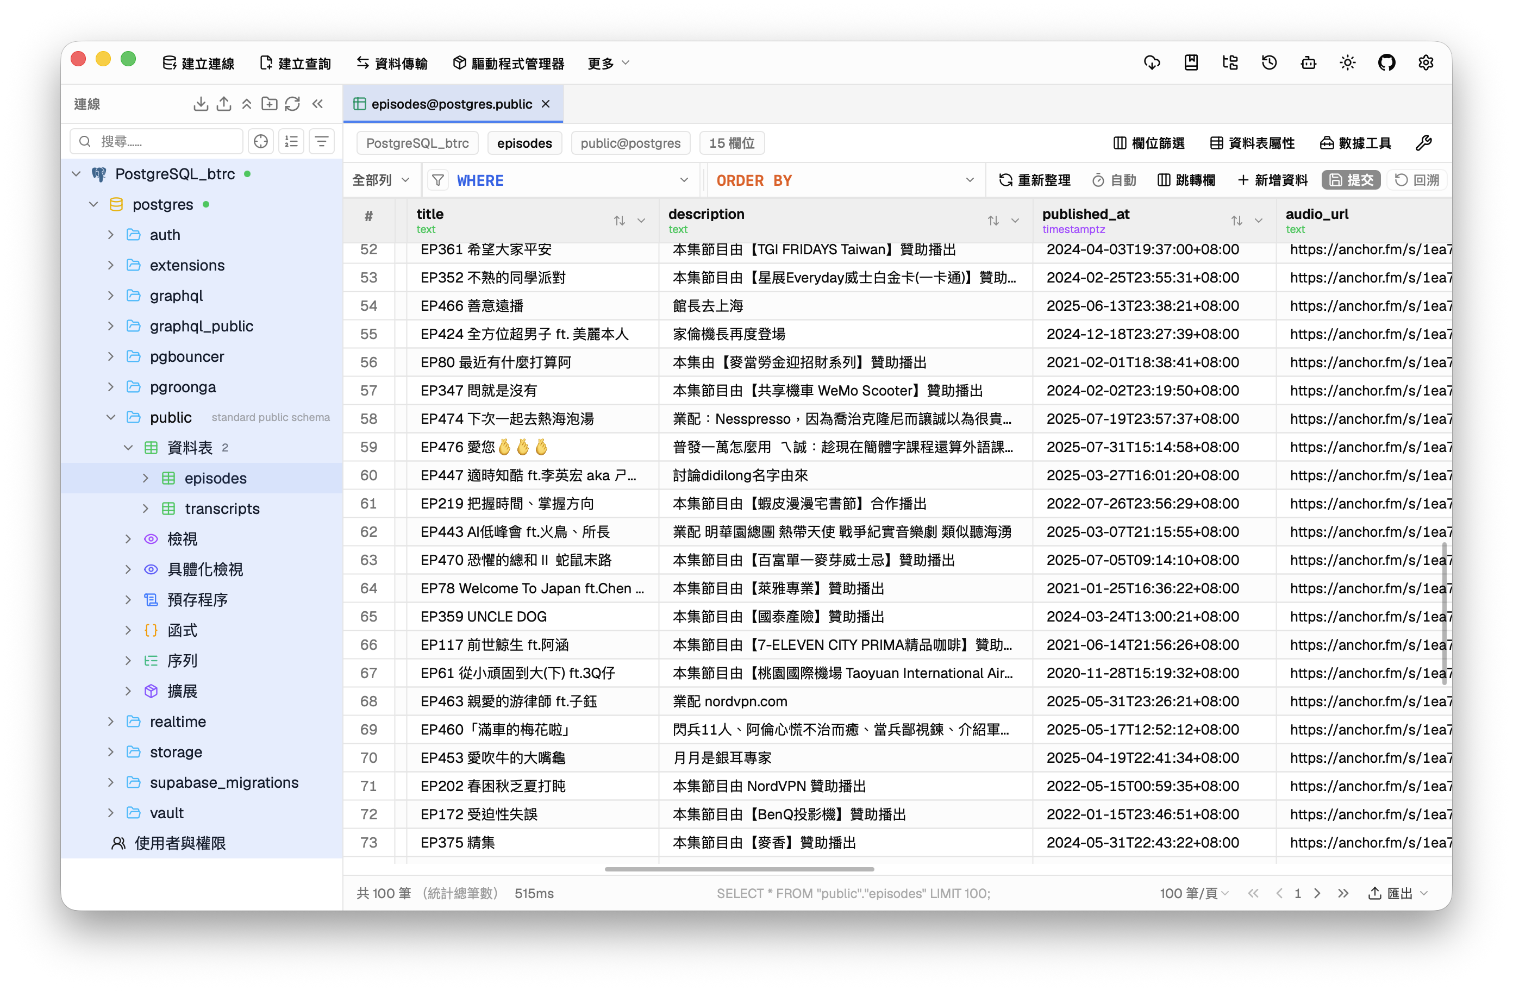1513x991 pixels.
Task: Open 資料傳輸 menu item
Action: [x=392, y=63]
